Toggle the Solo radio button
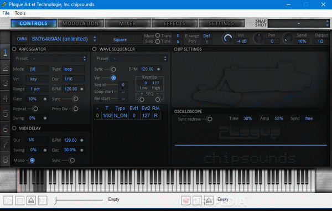This screenshot has width=332, height=211. pyautogui.click(x=158, y=42)
